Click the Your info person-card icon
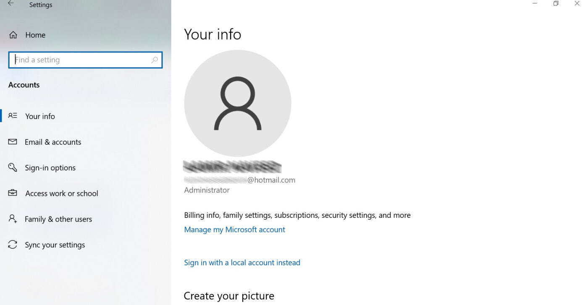The image size is (588, 305). click(x=13, y=116)
